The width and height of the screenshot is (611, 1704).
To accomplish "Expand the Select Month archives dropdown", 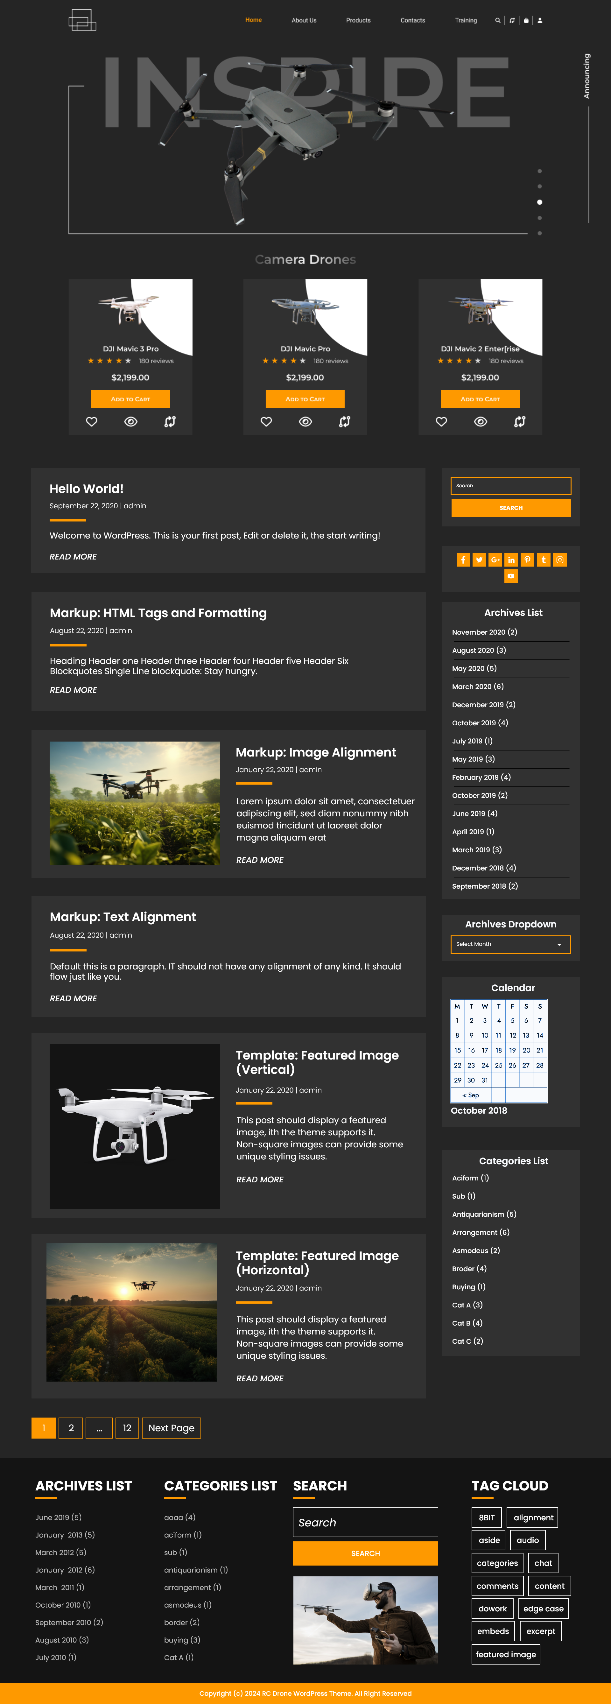I will (510, 944).
